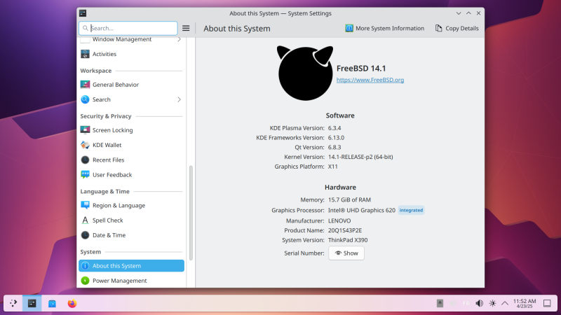
Task: Open General Behavior settings
Action: [x=131, y=85]
